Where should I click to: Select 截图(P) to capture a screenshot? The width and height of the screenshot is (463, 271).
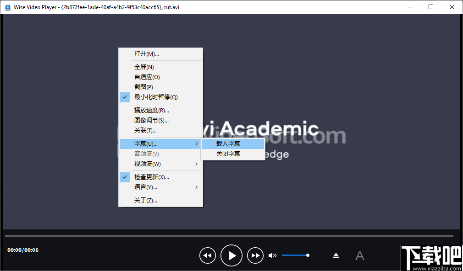(x=143, y=87)
